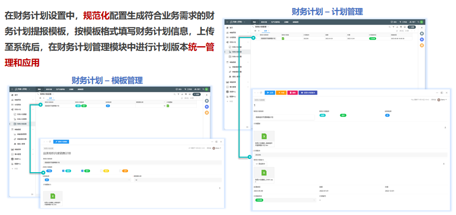Click green user avatar in plan window top bar
456x215 pixels.
coord(421,22)
